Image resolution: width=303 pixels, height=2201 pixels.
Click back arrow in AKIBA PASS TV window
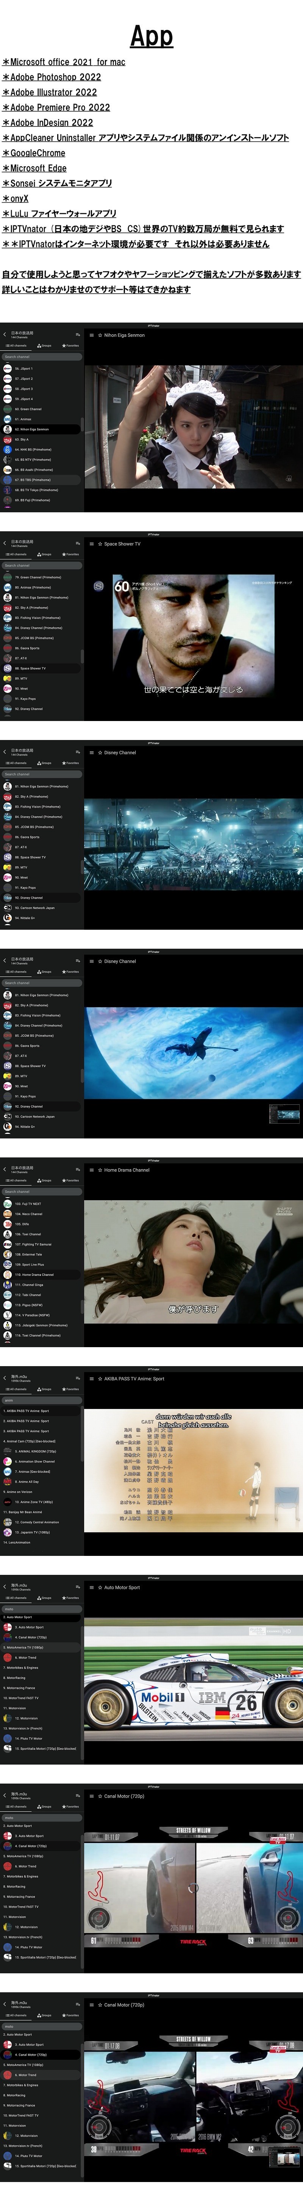click(4, 1378)
